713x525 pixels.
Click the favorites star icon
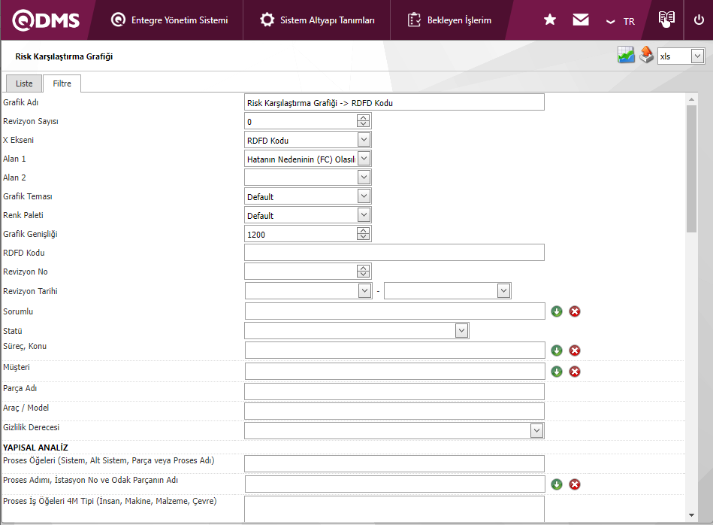coord(550,20)
